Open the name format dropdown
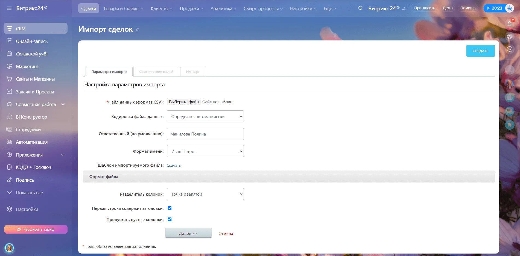Screen dimensions: 520x256 [205, 151]
